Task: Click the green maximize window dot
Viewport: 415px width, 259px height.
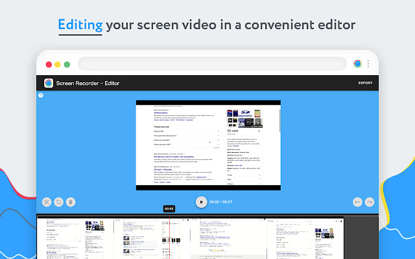Action: point(67,65)
